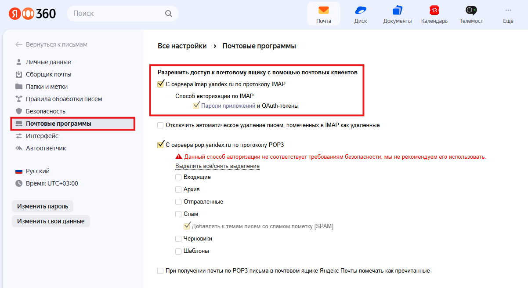
Task: Return via Вернуться к письмам link
Action: 57,44
